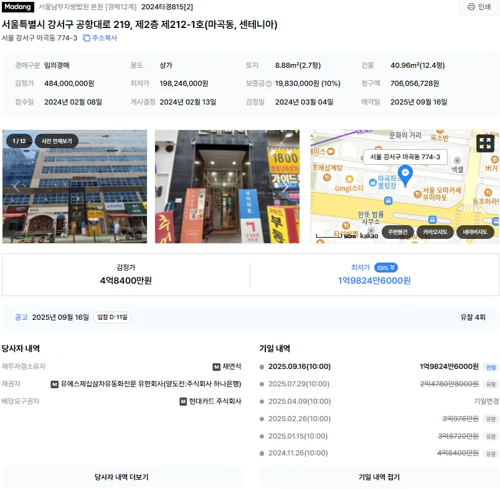Click 서울남부지방법원 본원 [경매12계] text

(87, 7)
